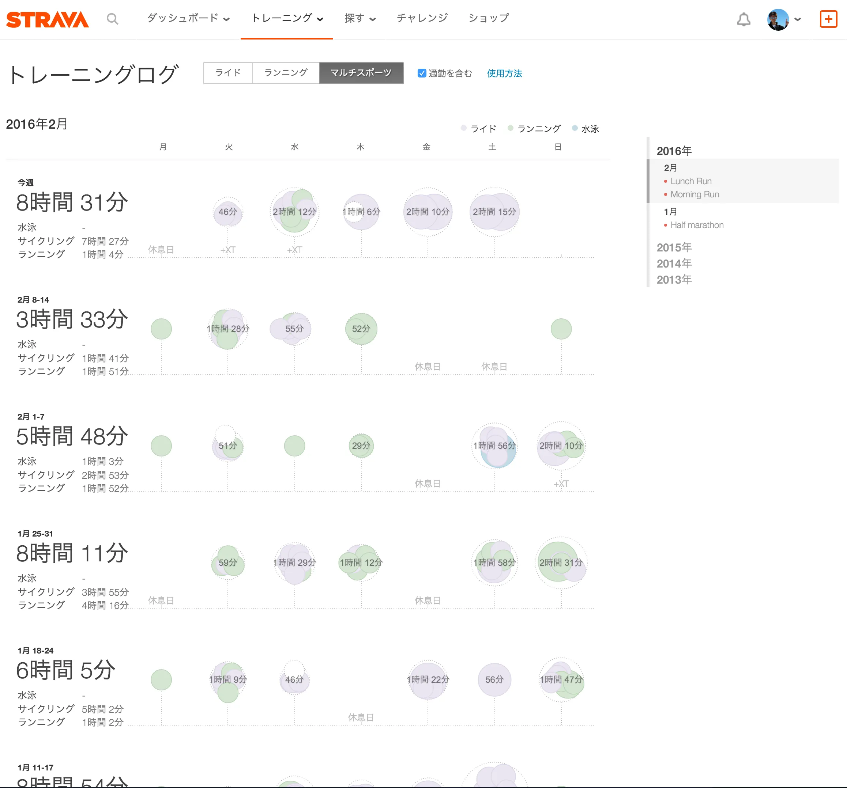This screenshot has height=788, width=847.
Task: Click the orange plus button to add activity
Action: coord(828,19)
